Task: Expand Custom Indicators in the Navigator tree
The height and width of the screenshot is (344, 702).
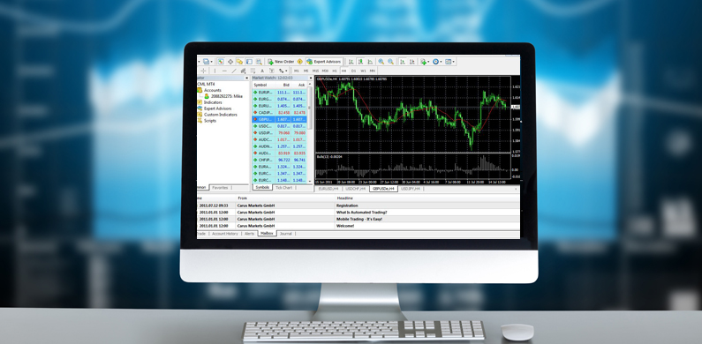Action: tap(217, 115)
